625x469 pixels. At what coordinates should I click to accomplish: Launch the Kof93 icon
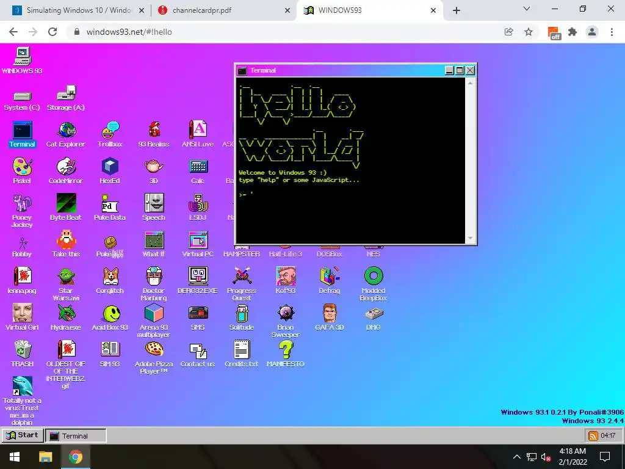pyautogui.click(x=286, y=277)
